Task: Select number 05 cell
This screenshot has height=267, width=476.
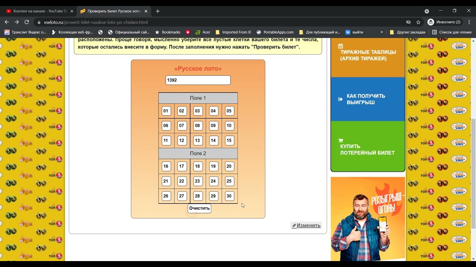Action: click(229, 111)
